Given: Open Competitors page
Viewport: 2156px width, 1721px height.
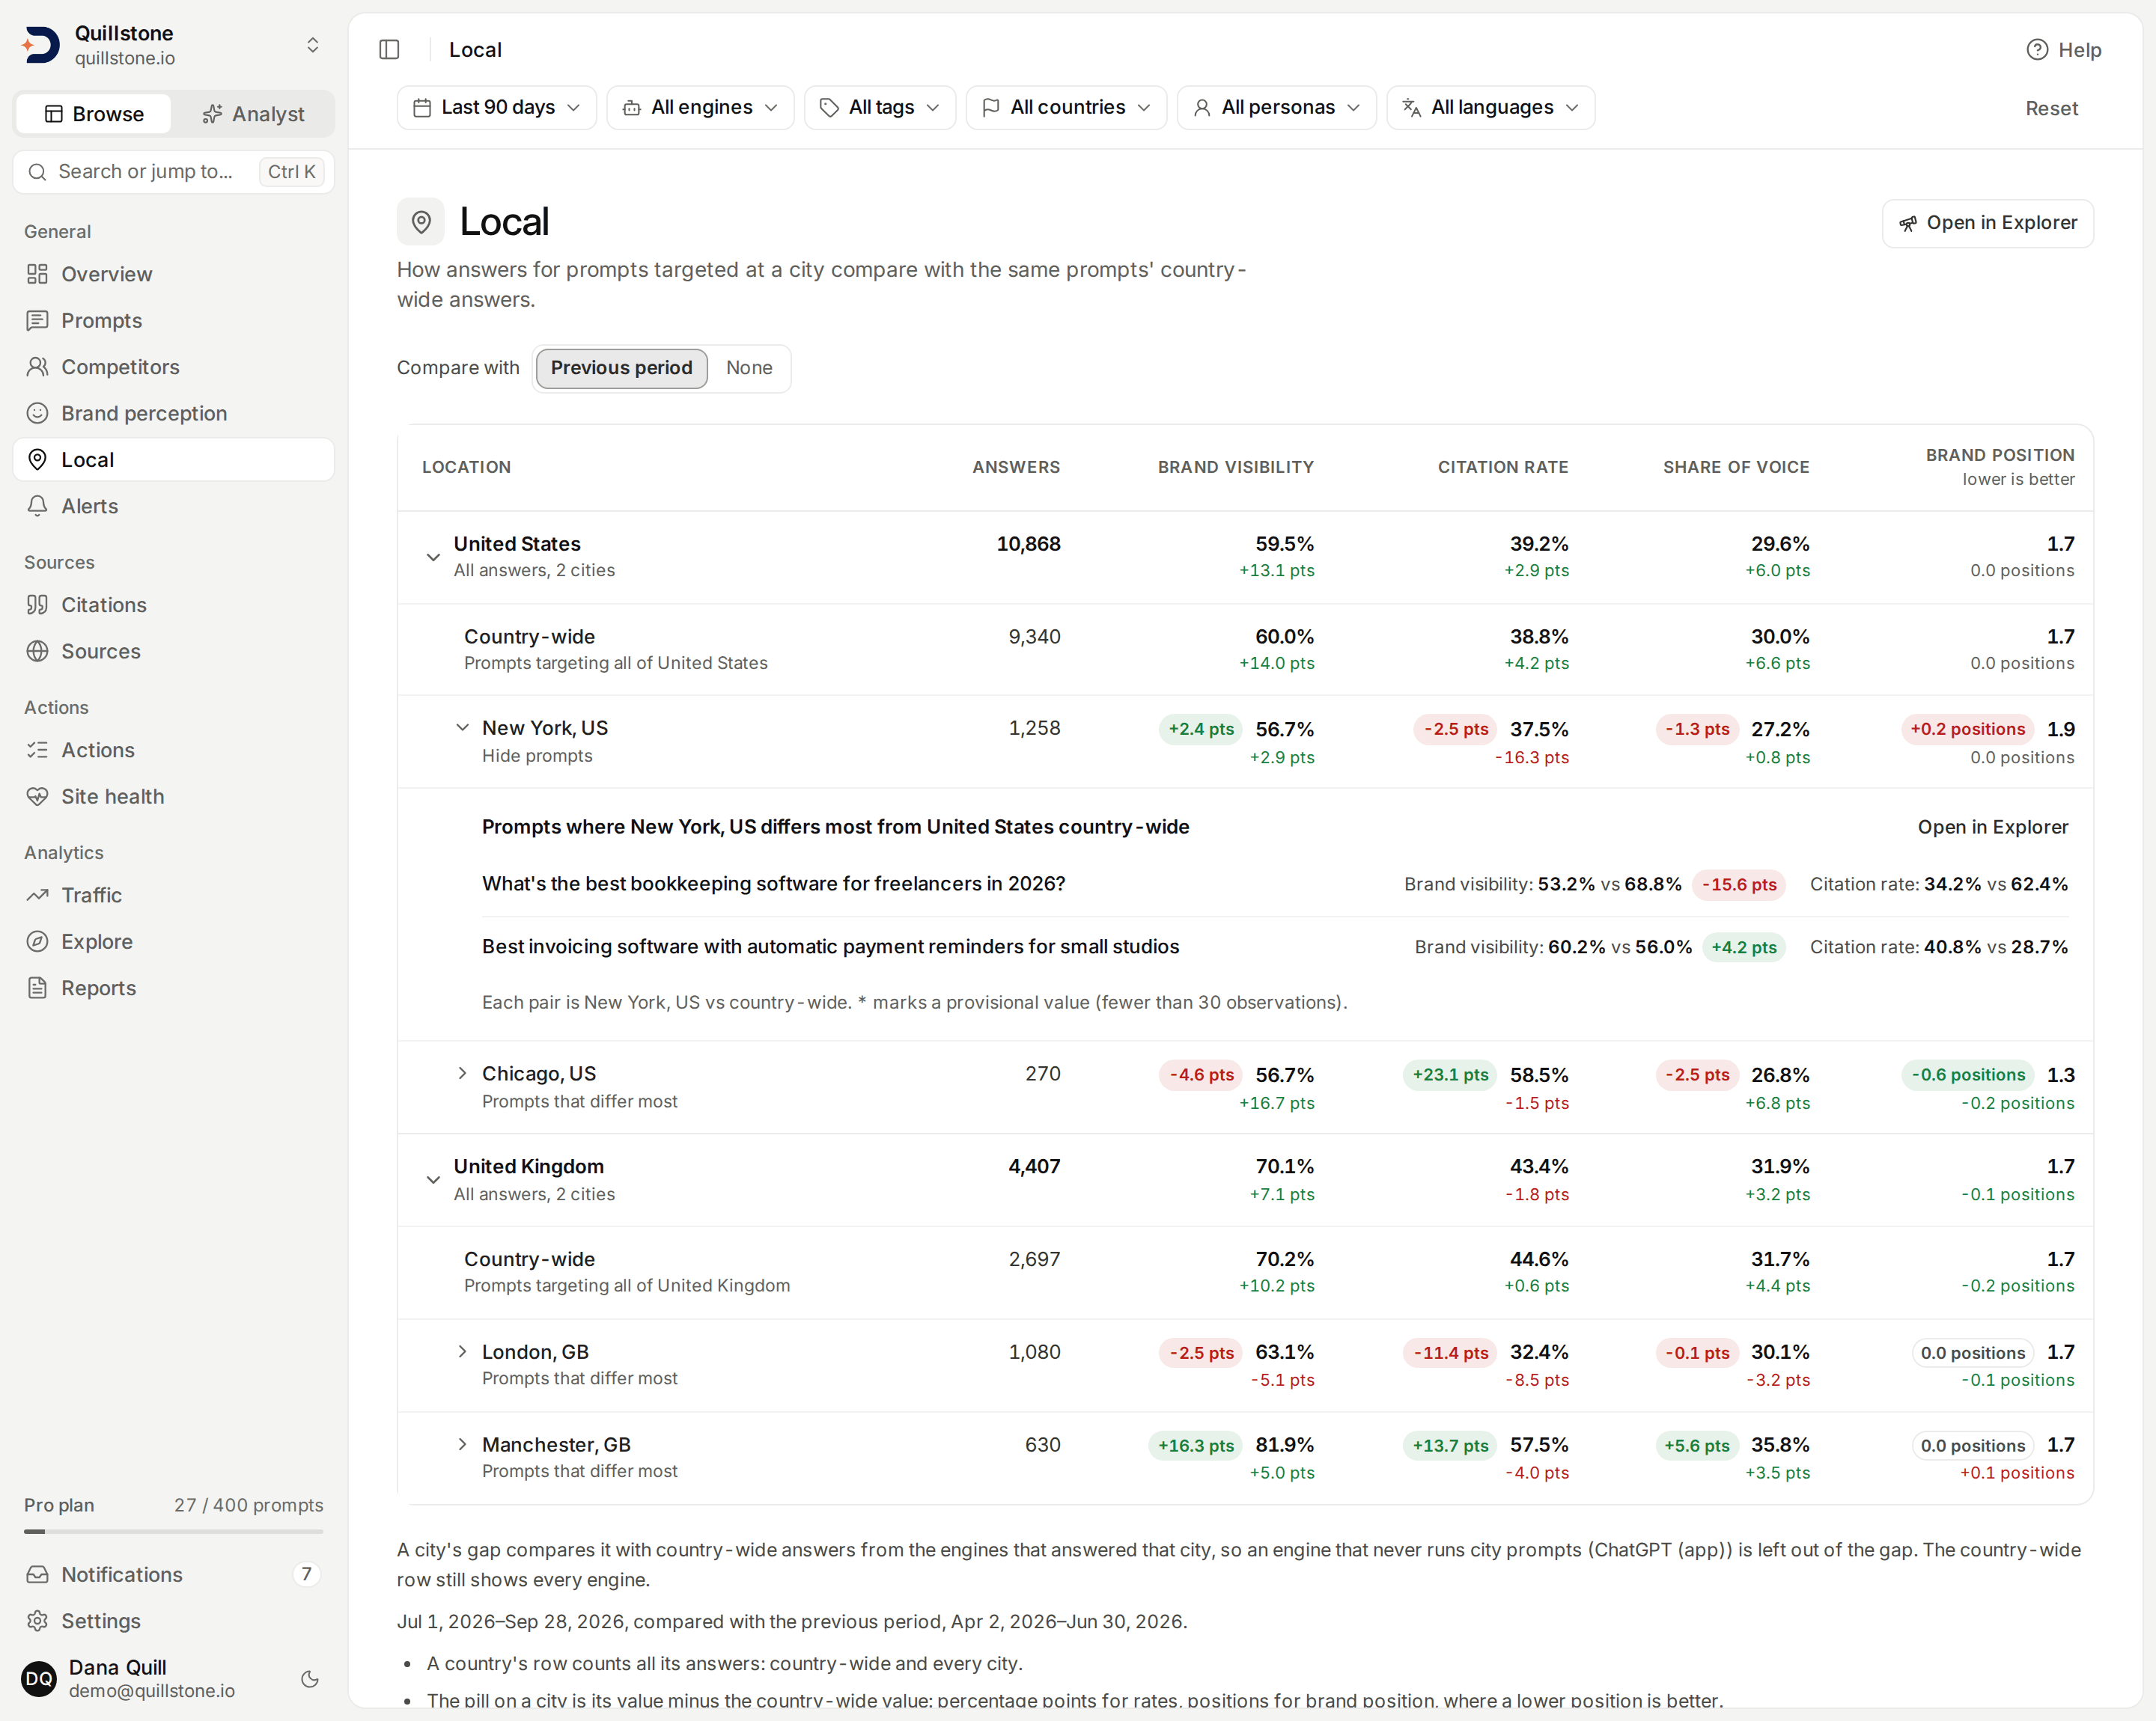Looking at the screenshot, I should click(x=174, y=367).
